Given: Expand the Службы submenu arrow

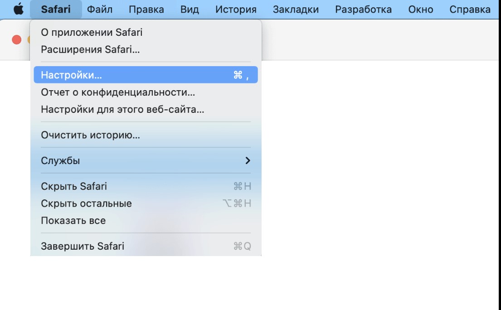Looking at the screenshot, I should pyautogui.click(x=248, y=160).
